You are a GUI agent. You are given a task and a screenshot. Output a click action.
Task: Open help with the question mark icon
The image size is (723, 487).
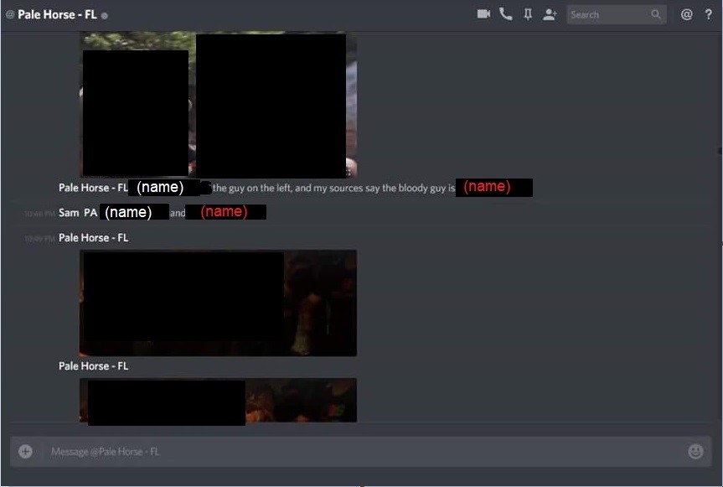708,15
